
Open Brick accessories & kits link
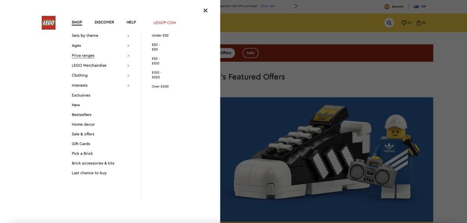point(93,163)
